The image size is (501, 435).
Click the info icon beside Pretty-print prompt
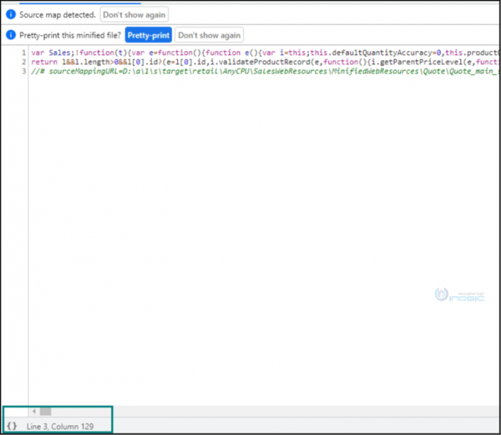[11, 35]
